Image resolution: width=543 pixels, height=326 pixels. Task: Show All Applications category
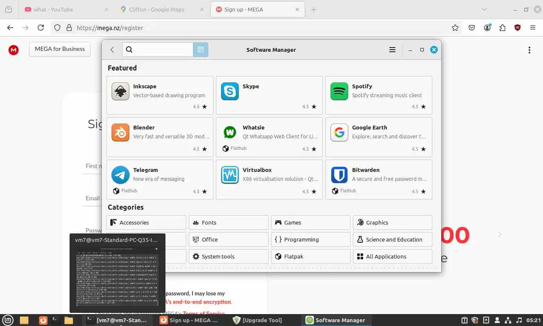[x=392, y=256]
